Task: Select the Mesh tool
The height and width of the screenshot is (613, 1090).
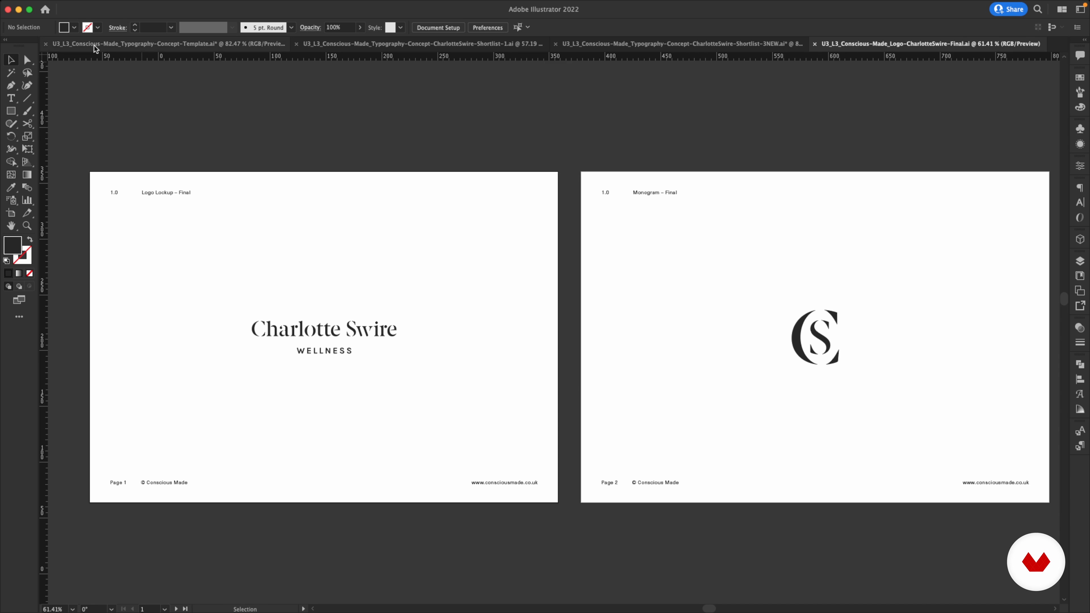Action: pyautogui.click(x=11, y=175)
